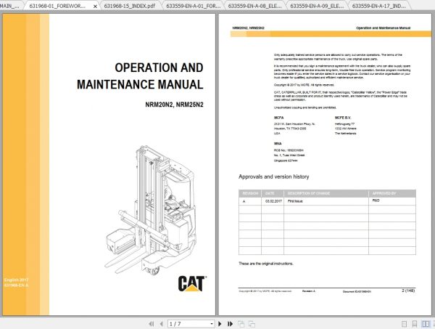The height and width of the screenshot is (329, 435).
Task: Switch to the 631968-15_INDEX.pdf tab
Action: pos(130,6)
